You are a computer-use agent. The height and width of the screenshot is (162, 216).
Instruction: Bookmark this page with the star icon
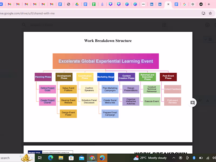pyautogui.click(x=210, y=13)
